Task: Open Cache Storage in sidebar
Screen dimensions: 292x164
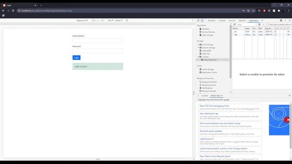Action: point(208,69)
